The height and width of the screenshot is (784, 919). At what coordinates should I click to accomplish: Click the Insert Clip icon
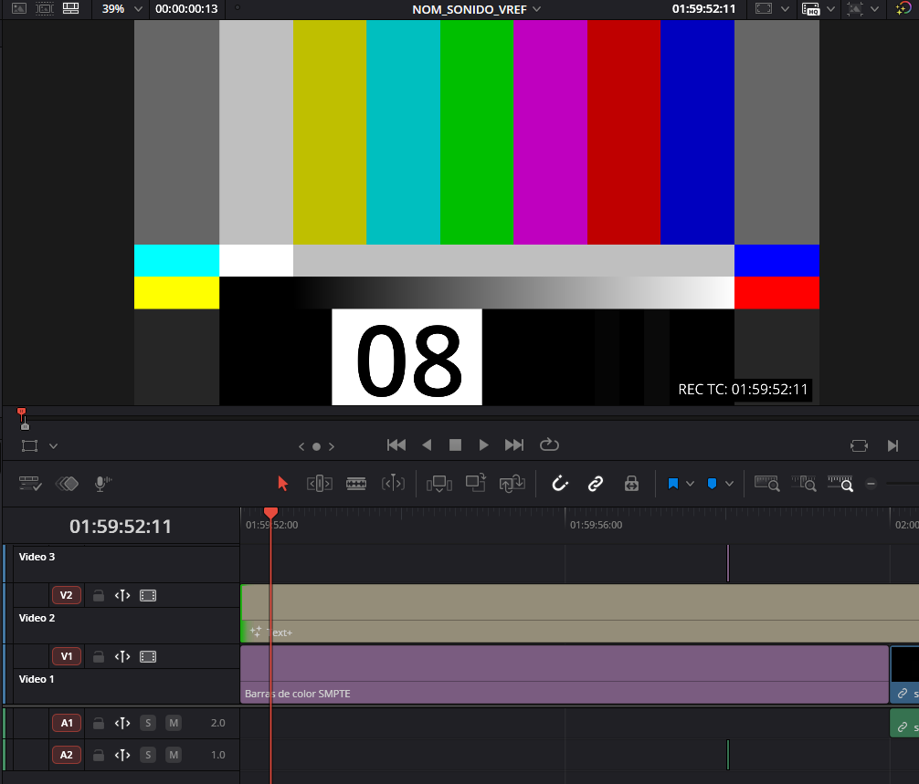[x=439, y=484]
